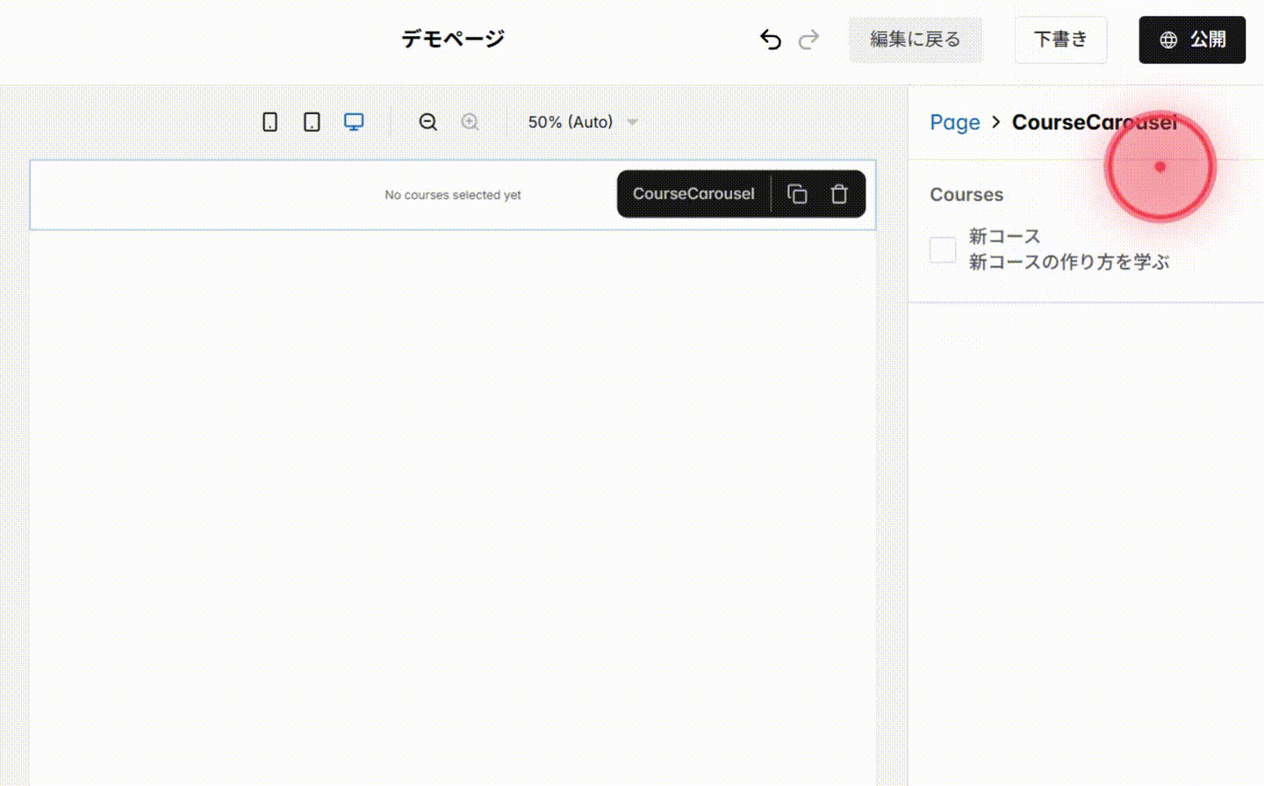The height and width of the screenshot is (786, 1264).
Task: Undo the last change
Action: pos(770,39)
